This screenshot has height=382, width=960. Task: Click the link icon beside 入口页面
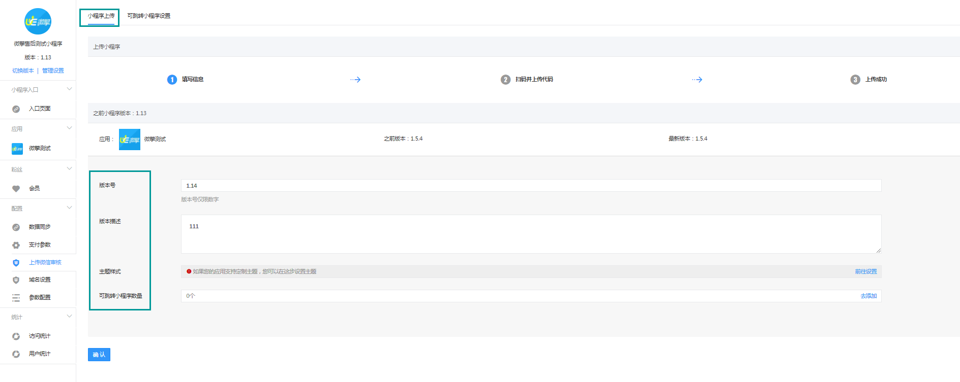[16, 109]
